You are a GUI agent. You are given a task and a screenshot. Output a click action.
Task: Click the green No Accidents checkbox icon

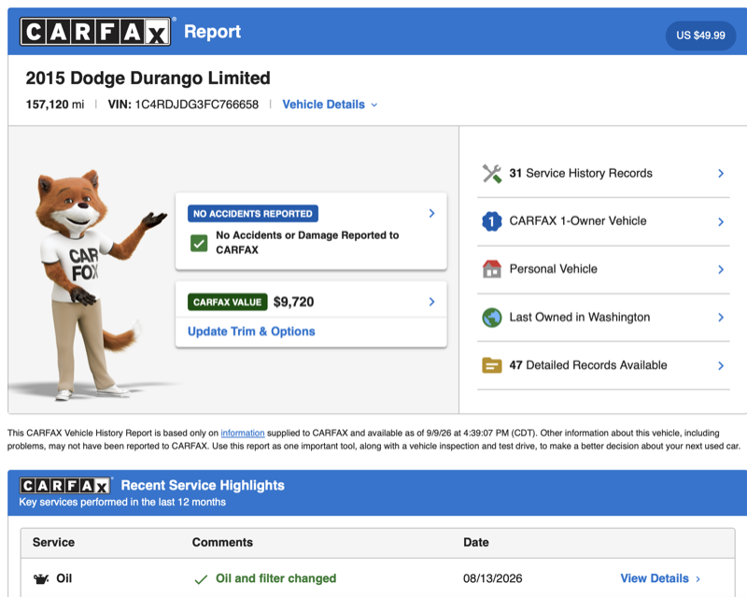pyautogui.click(x=199, y=243)
